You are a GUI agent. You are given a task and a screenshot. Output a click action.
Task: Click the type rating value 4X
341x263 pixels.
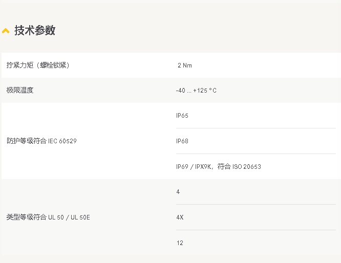click(180, 217)
